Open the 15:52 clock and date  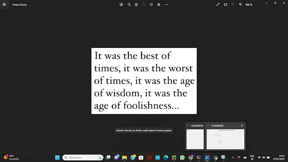279,157
